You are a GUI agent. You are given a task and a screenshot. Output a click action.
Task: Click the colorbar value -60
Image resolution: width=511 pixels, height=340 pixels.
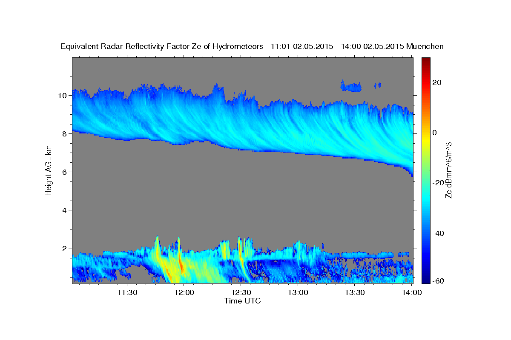[439, 280]
